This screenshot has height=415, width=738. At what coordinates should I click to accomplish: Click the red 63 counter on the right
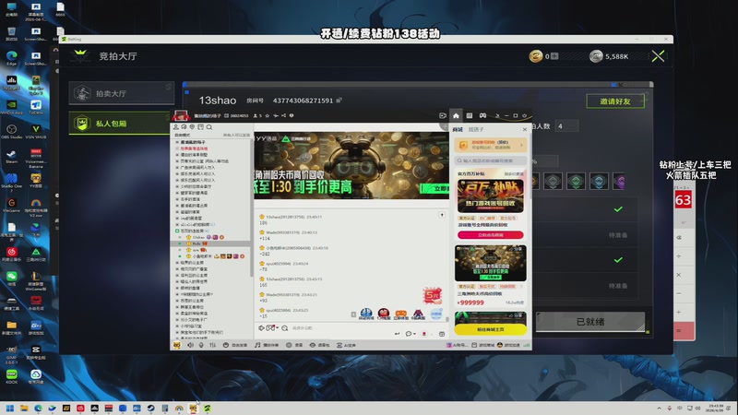coord(683,200)
